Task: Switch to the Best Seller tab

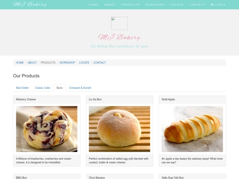Action: click(x=22, y=88)
